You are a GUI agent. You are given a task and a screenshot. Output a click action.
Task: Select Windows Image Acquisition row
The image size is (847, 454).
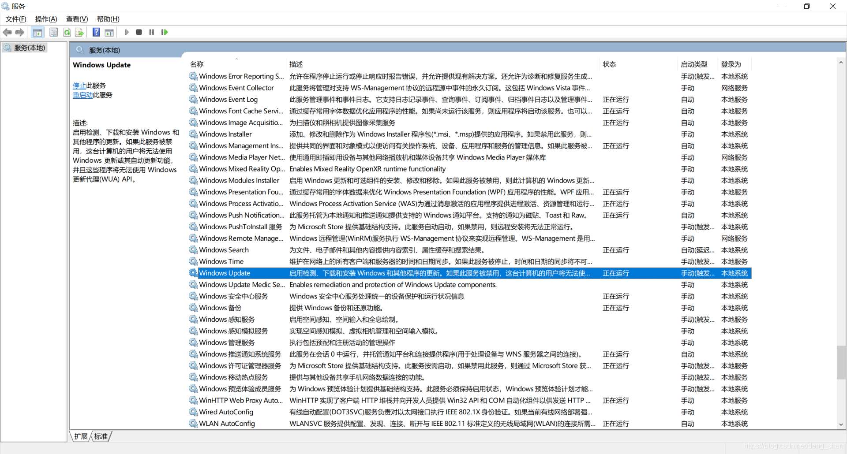coord(470,123)
